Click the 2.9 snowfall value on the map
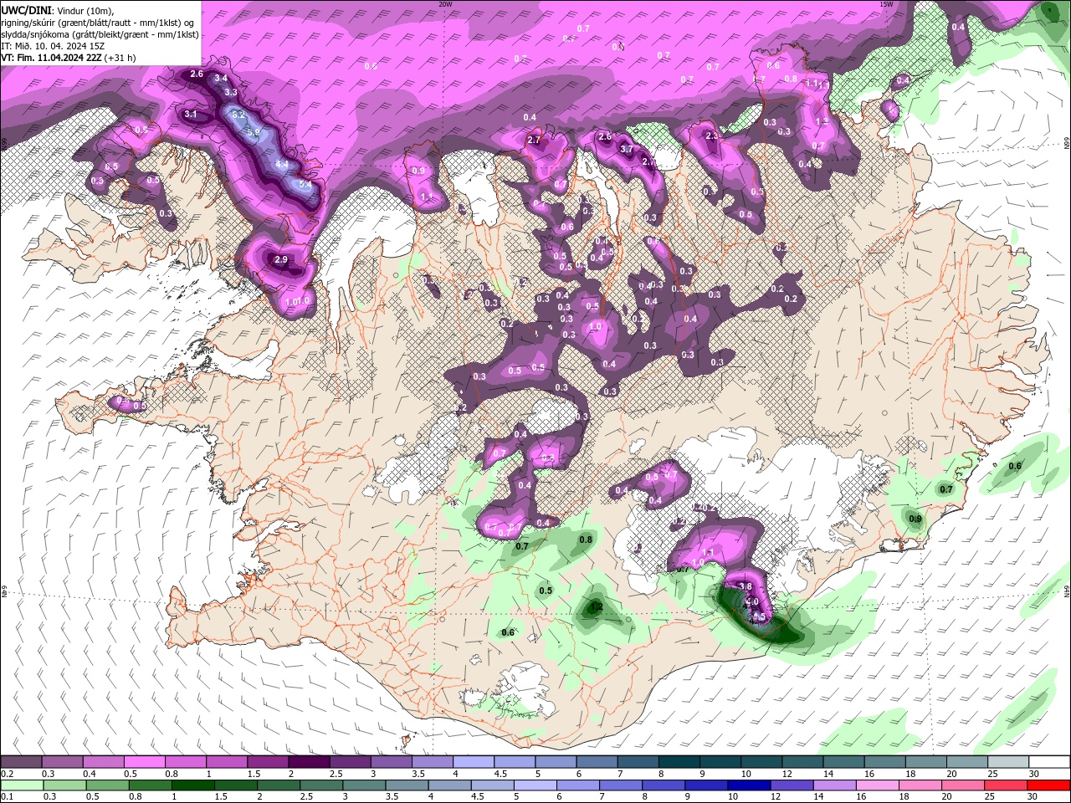1071x803 pixels. click(281, 260)
